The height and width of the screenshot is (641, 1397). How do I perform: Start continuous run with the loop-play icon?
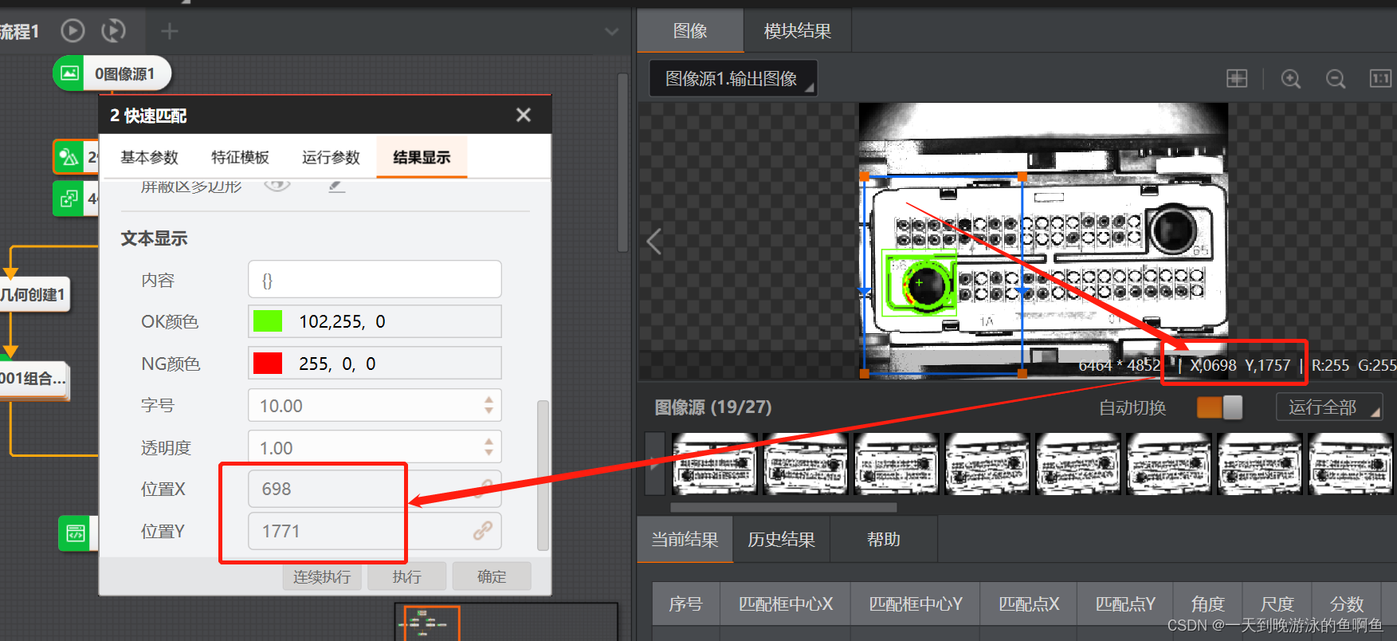[x=114, y=31]
